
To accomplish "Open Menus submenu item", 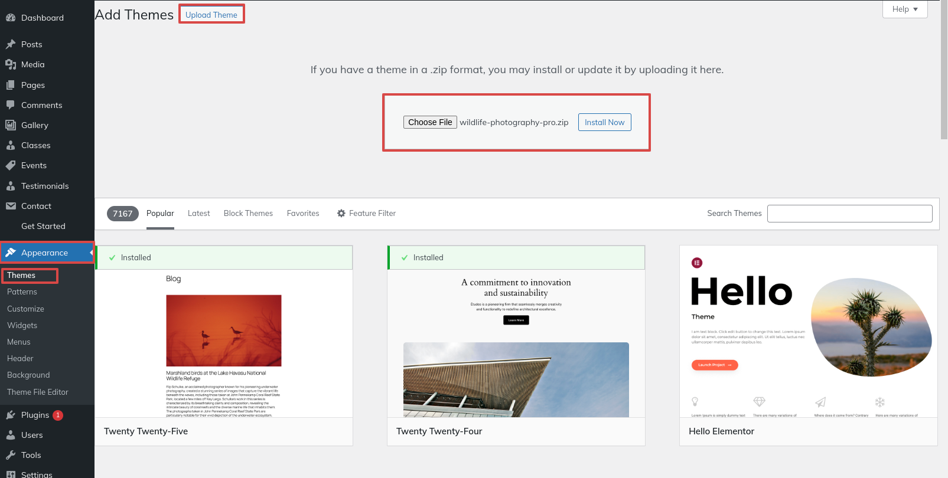I will (x=19, y=342).
